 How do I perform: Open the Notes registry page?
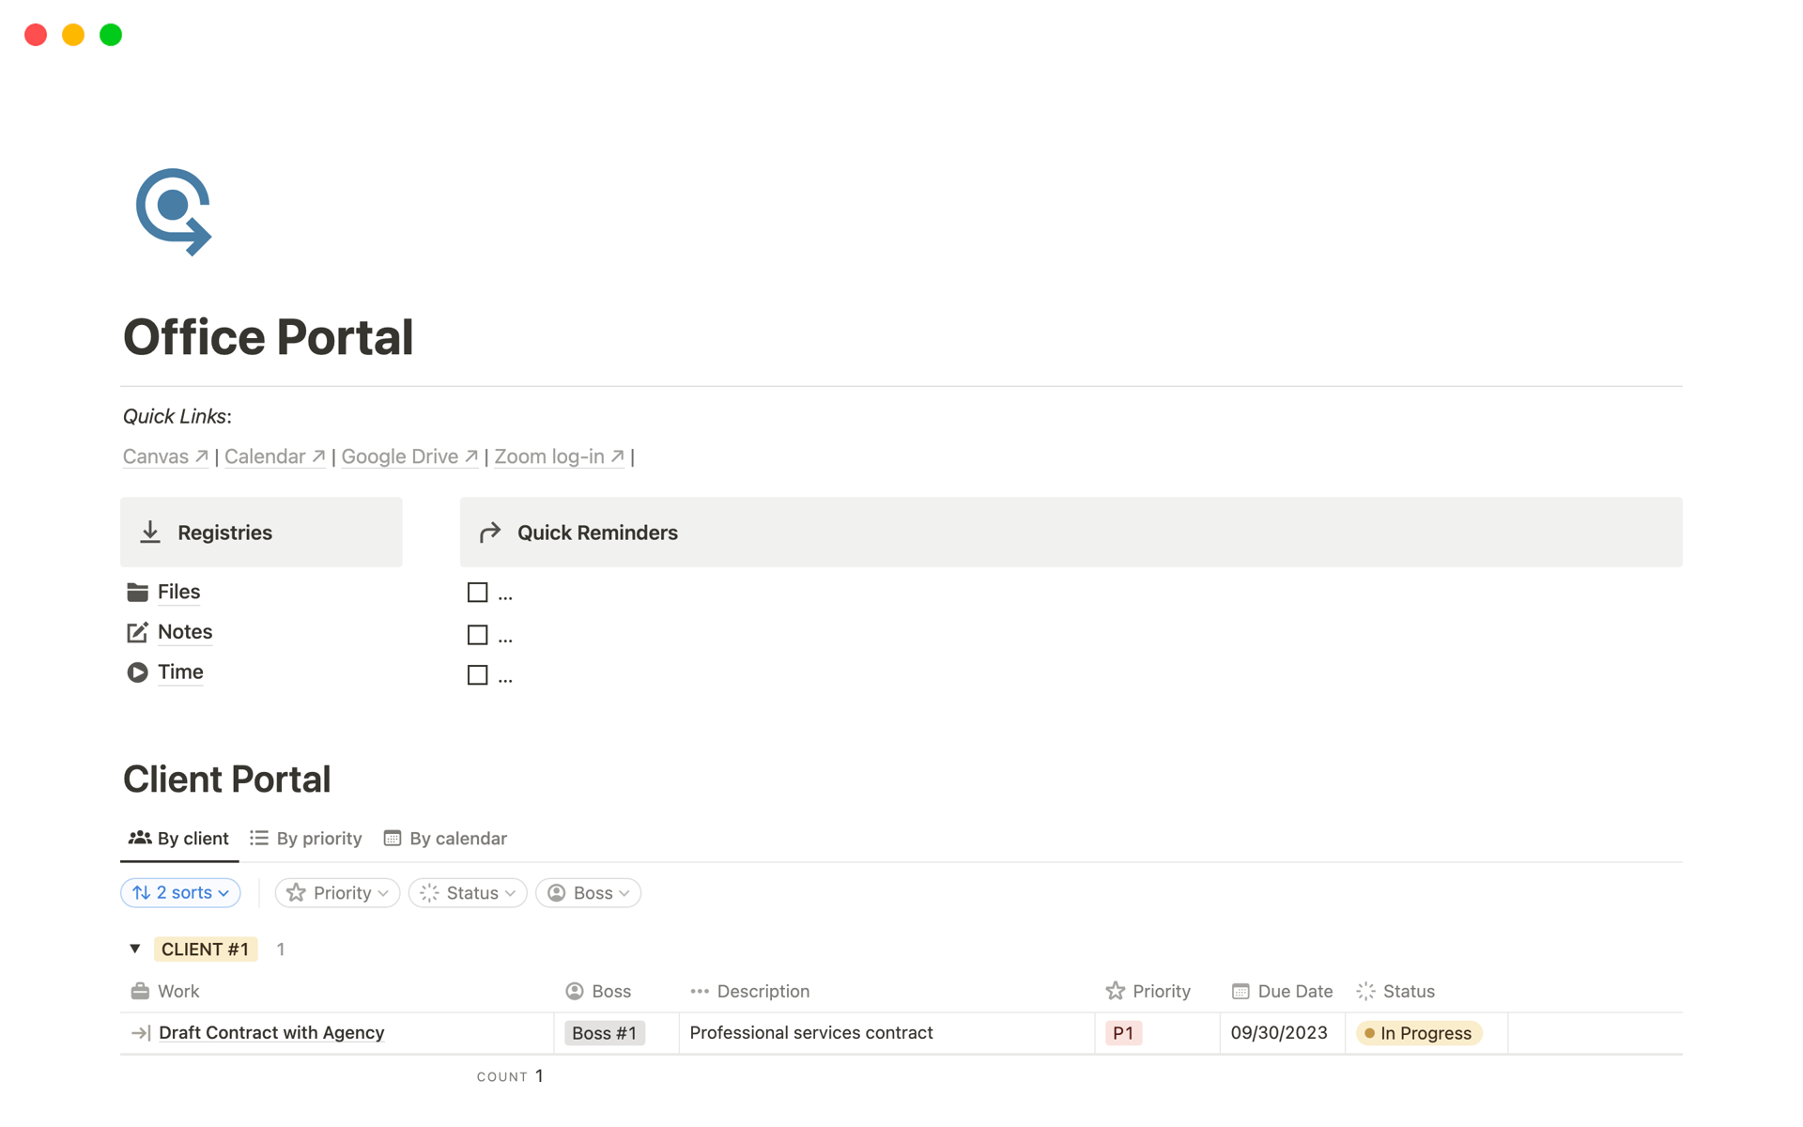[185, 632]
